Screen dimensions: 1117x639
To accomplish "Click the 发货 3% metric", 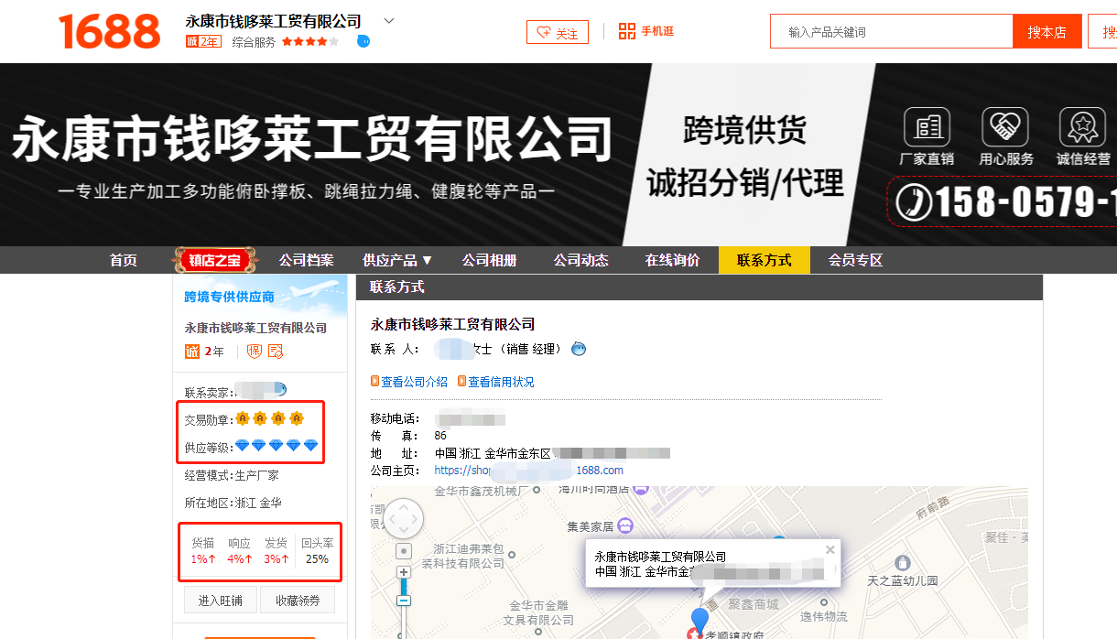I will [x=277, y=551].
